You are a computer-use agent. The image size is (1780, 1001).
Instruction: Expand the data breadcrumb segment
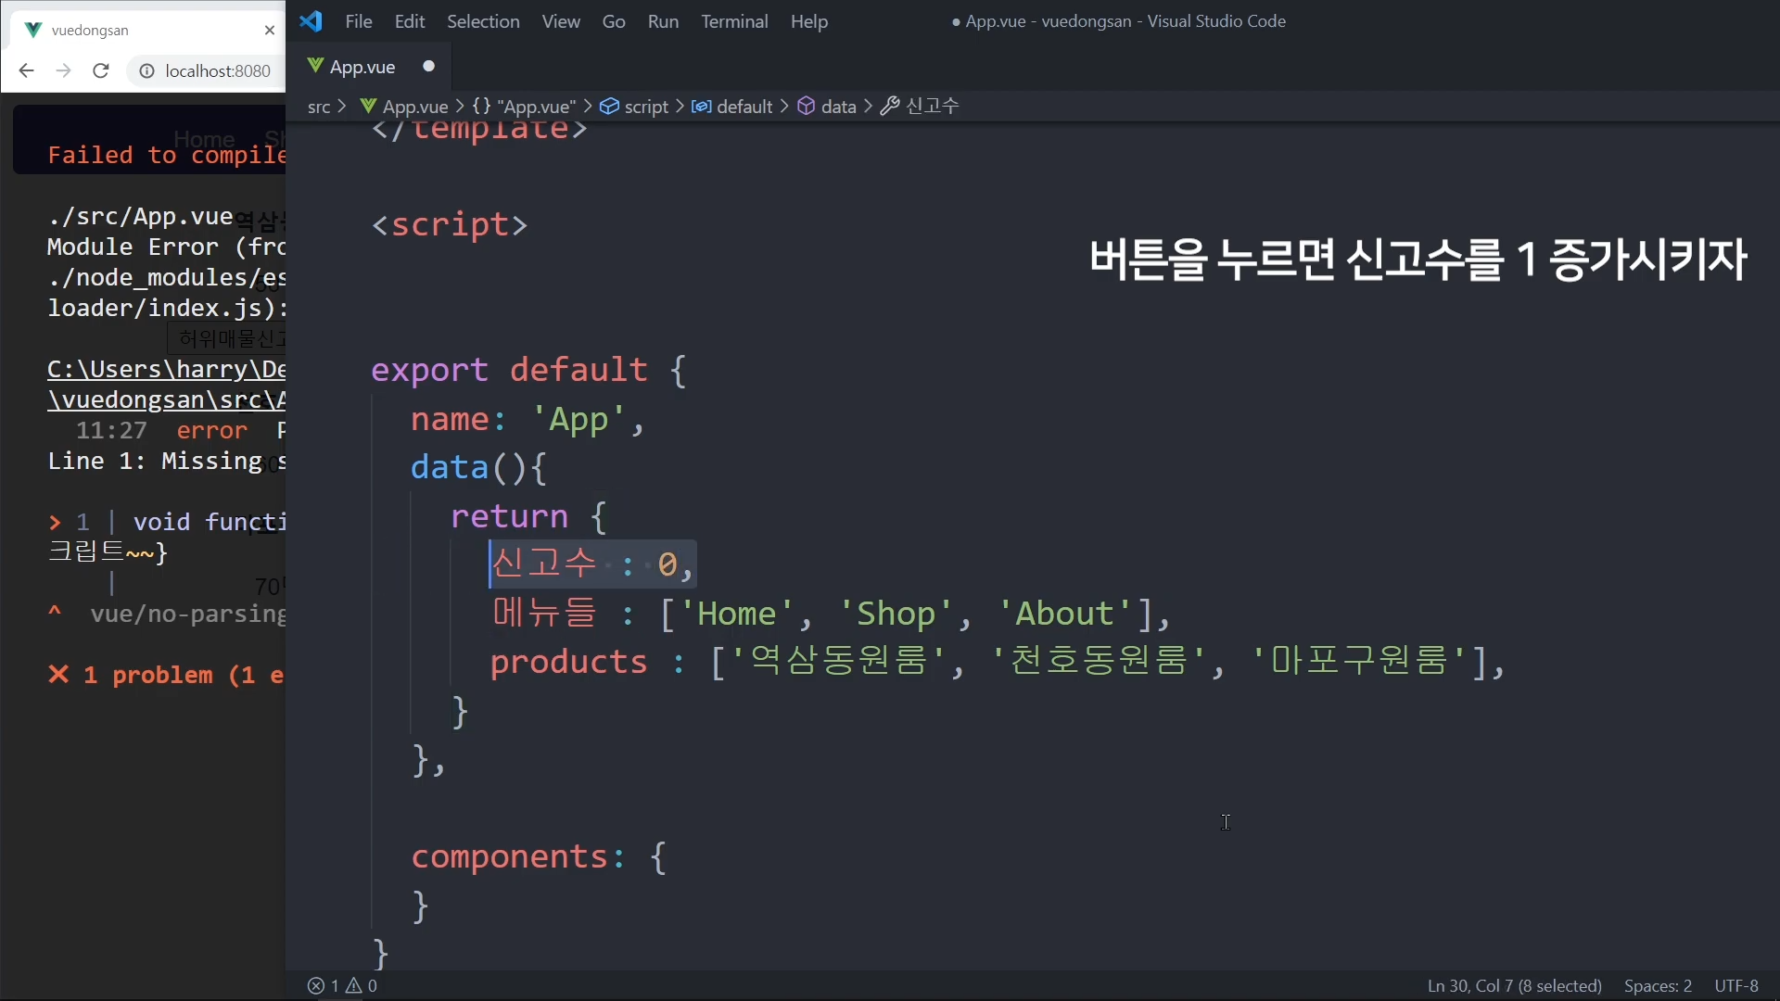click(837, 107)
